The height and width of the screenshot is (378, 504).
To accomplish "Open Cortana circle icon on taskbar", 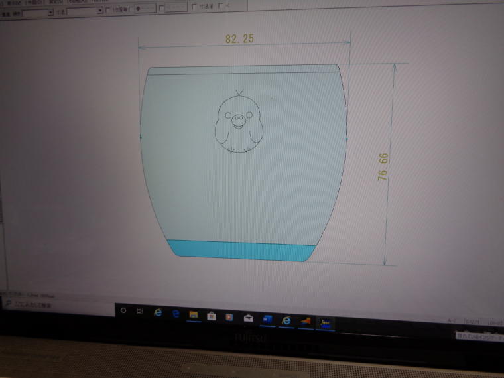I will point(123,310).
